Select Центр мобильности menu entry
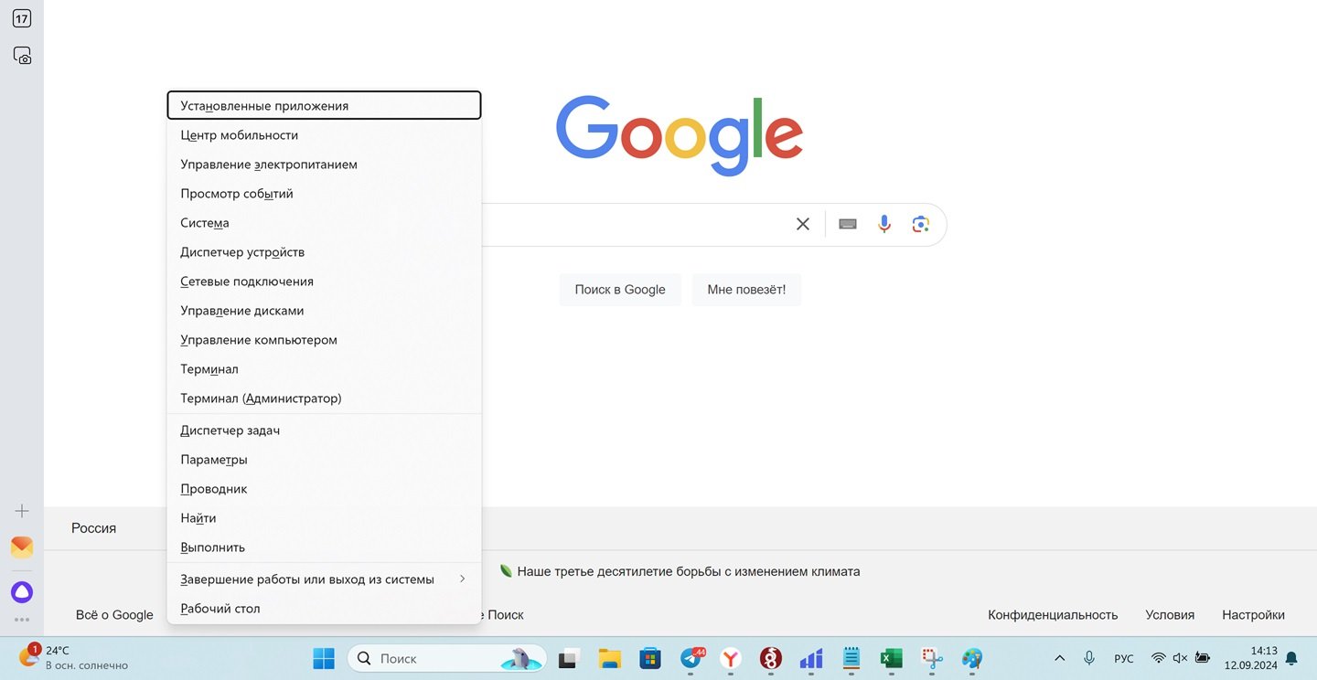The width and height of the screenshot is (1317, 680). click(324, 135)
